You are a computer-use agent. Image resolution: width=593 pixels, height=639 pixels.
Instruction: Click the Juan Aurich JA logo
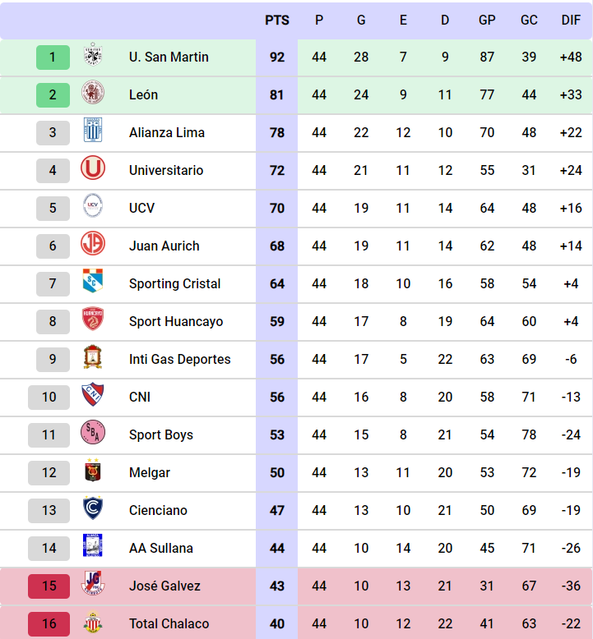click(x=93, y=243)
